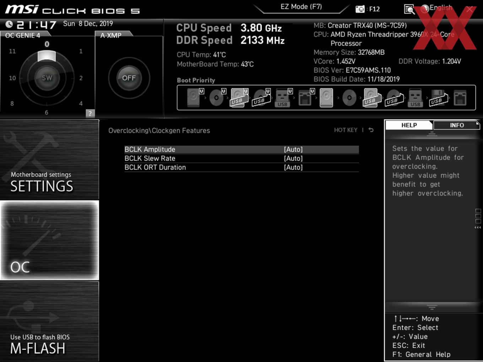The image size is (483, 362).
Task: Click the MSI Click BIOS 5 logo
Action: [x=72, y=10]
